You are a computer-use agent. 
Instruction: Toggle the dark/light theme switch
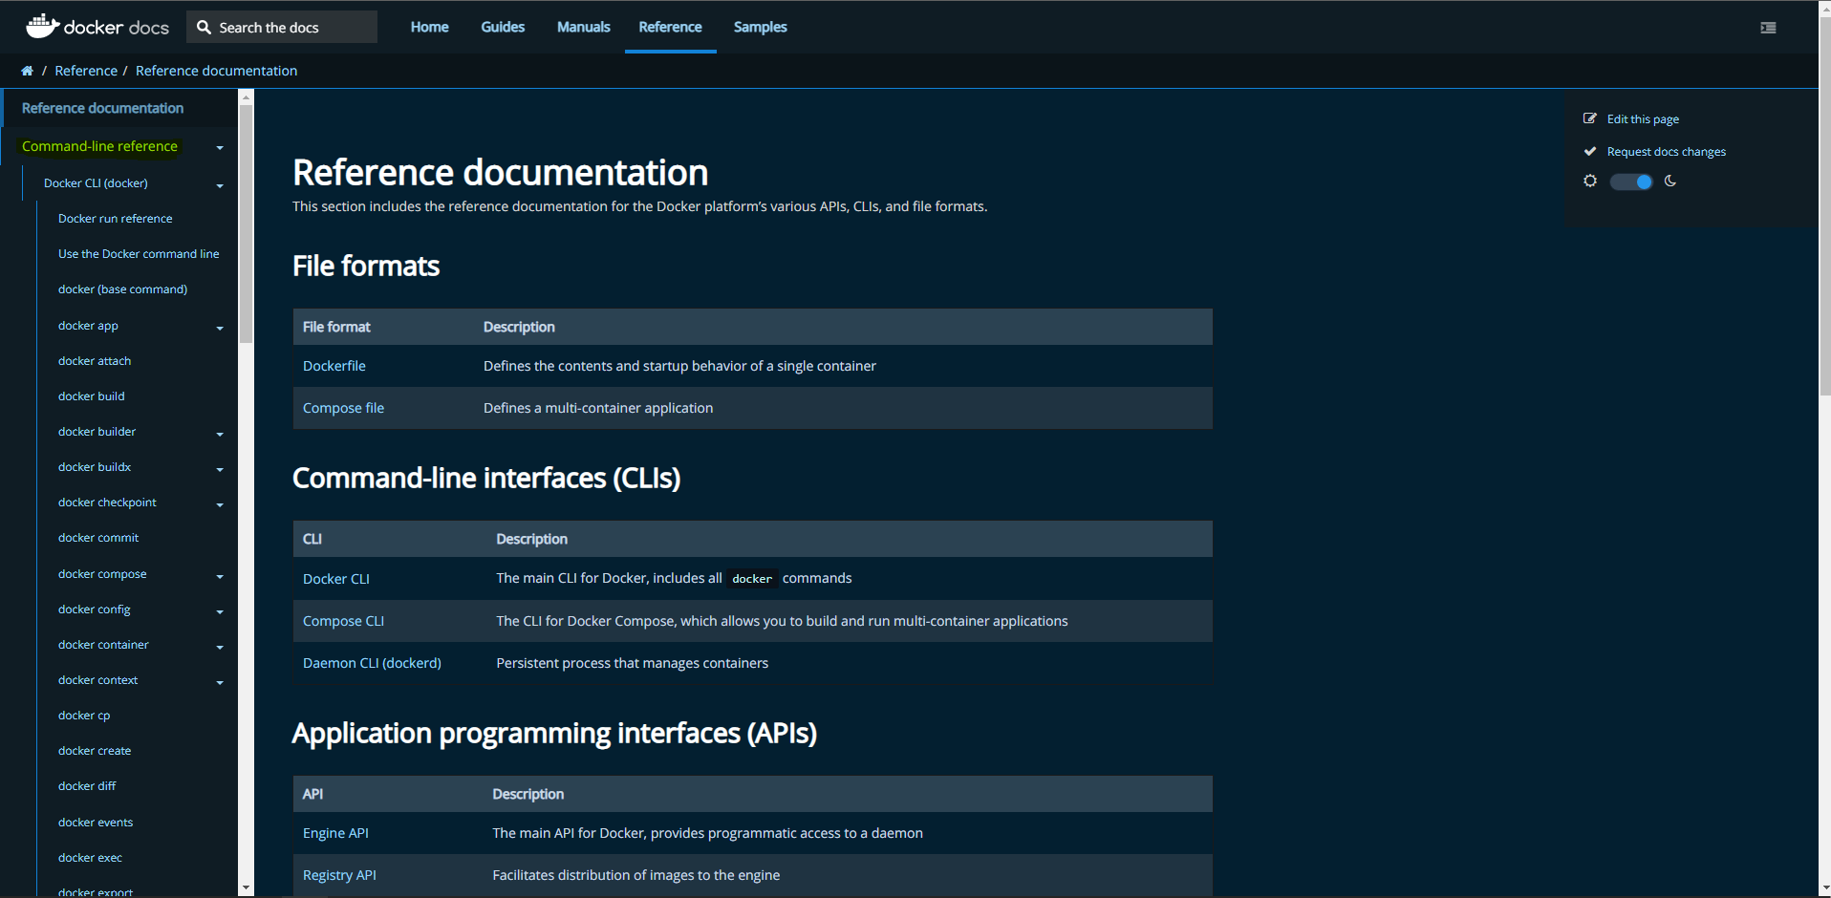tap(1631, 182)
